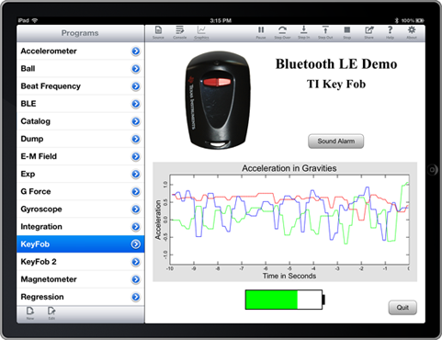Click the Step Out icon
The image size is (442, 340).
325,32
